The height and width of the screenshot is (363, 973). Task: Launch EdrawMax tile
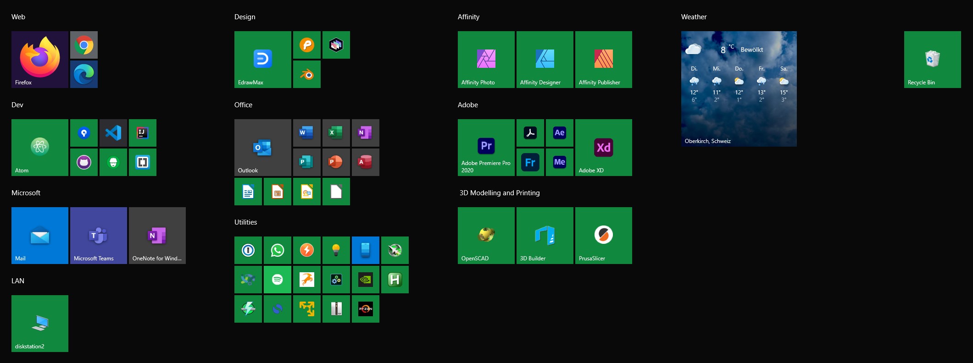pyautogui.click(x=263, y=60)
